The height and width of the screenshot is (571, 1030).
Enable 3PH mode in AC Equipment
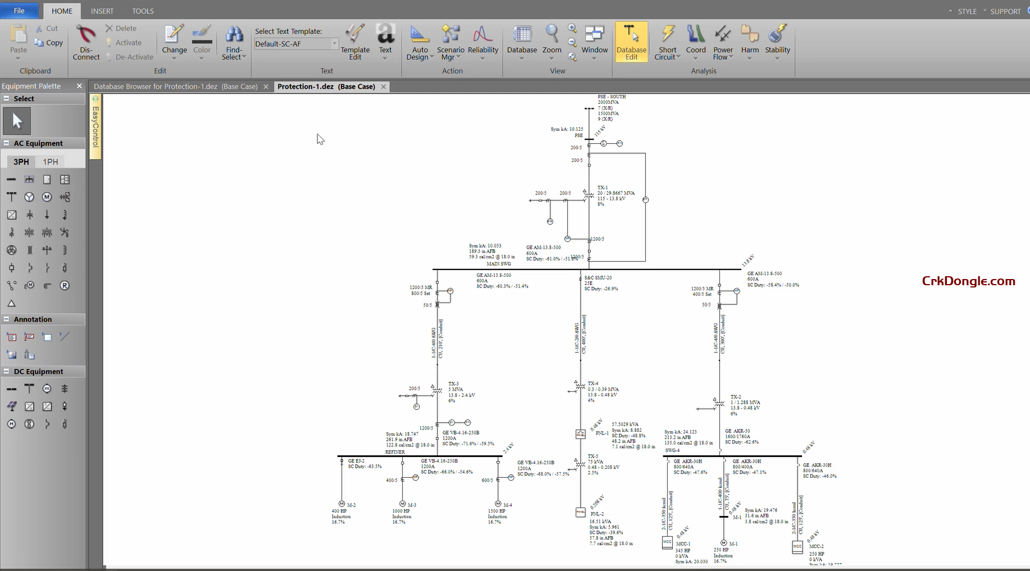point(21,162)
